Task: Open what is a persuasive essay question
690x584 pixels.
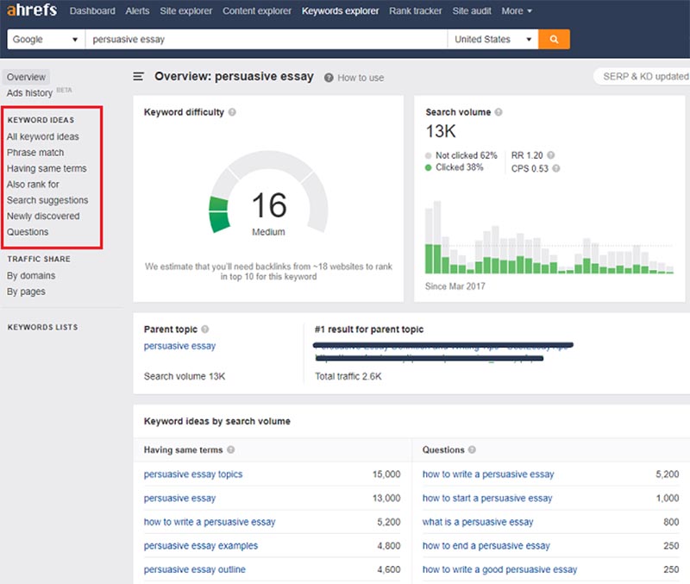Action: 478,522
